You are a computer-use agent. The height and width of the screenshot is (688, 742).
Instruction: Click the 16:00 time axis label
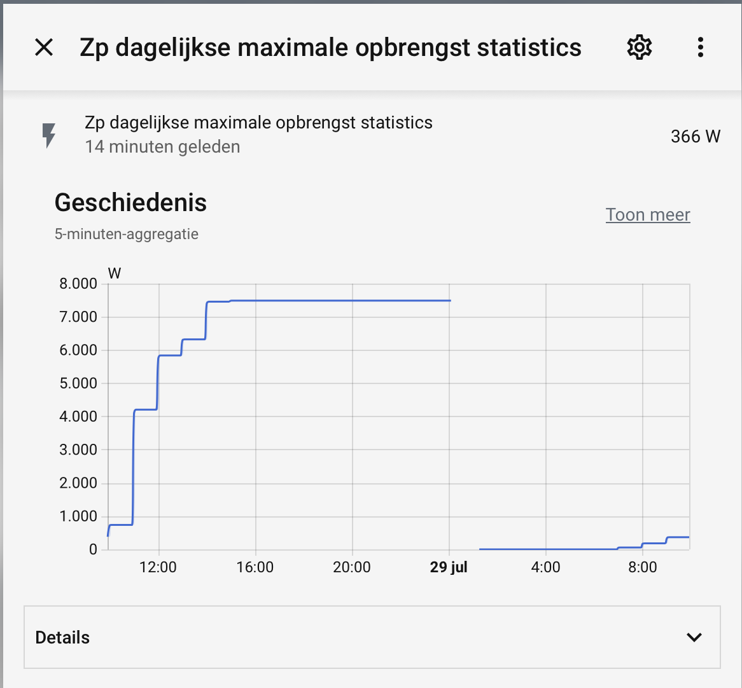coord(255,567)
